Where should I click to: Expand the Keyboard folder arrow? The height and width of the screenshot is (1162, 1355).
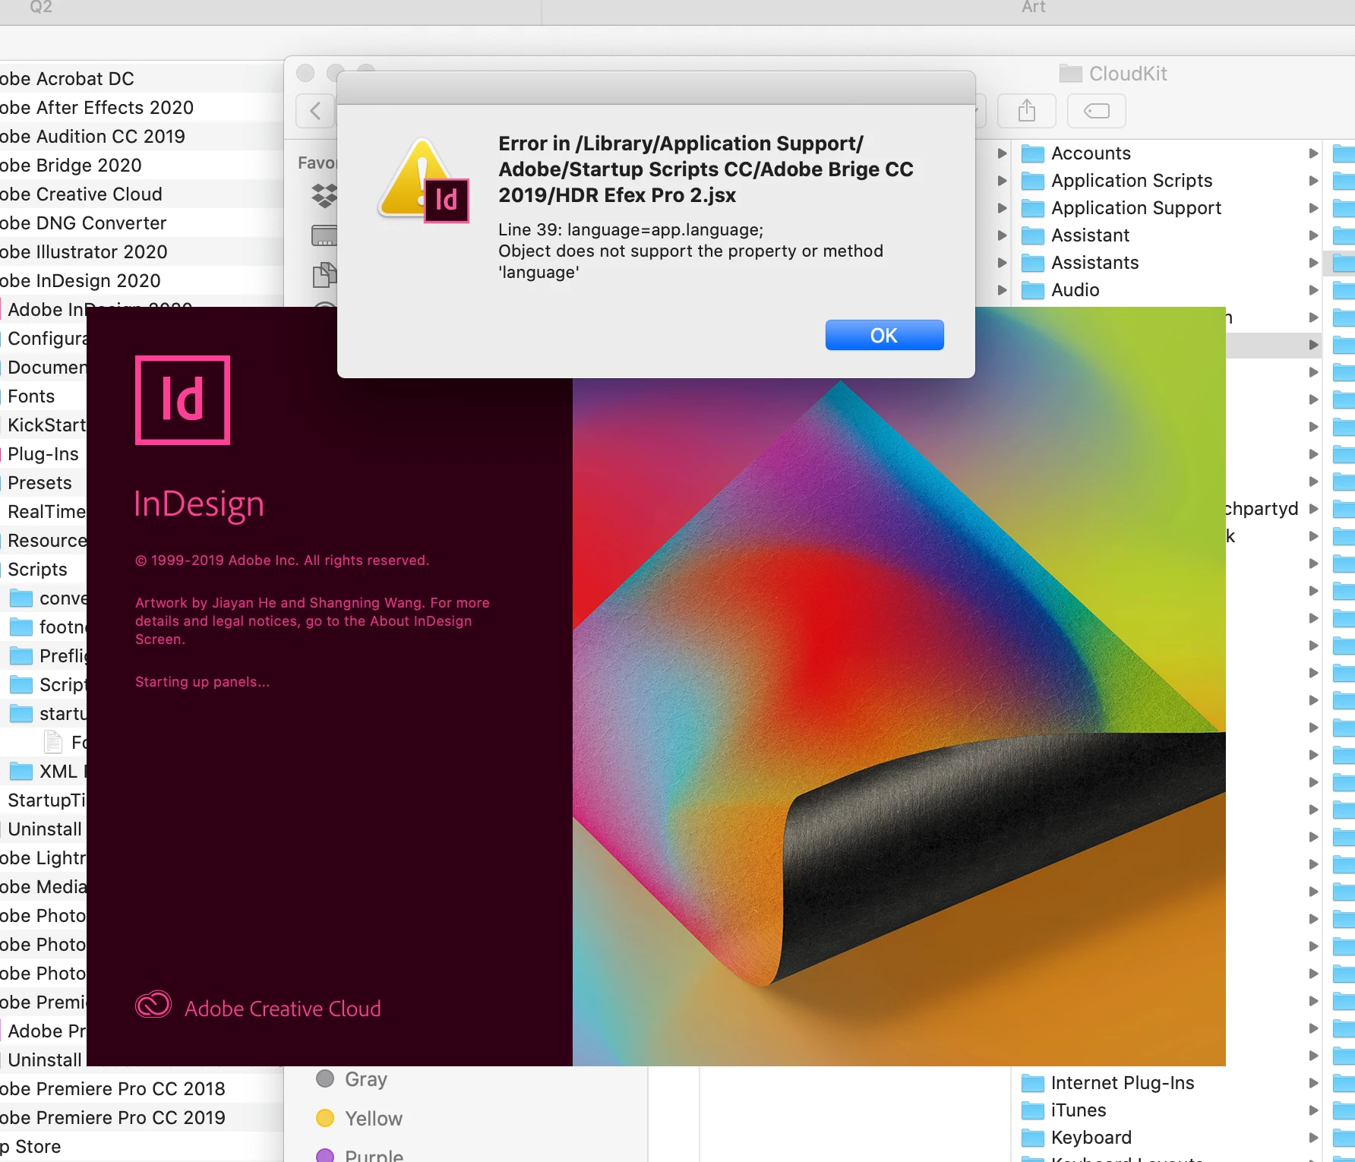coord(1313,1138)
